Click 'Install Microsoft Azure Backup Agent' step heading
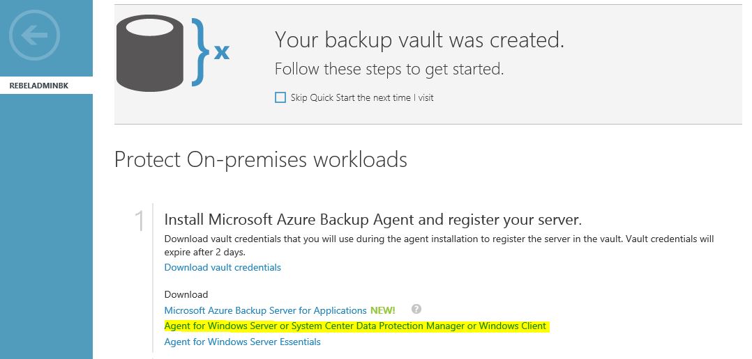Image resolution: width=752 pixels, height=359 pixels. pos(373,219)
